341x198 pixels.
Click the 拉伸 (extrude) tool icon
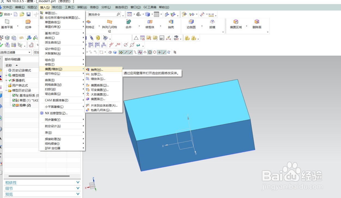(x=28, y=21)
